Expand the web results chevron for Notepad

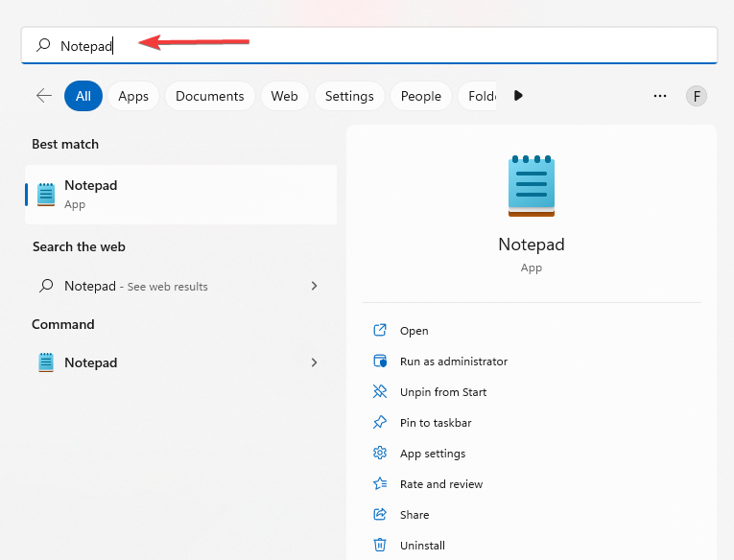point(314,286)
